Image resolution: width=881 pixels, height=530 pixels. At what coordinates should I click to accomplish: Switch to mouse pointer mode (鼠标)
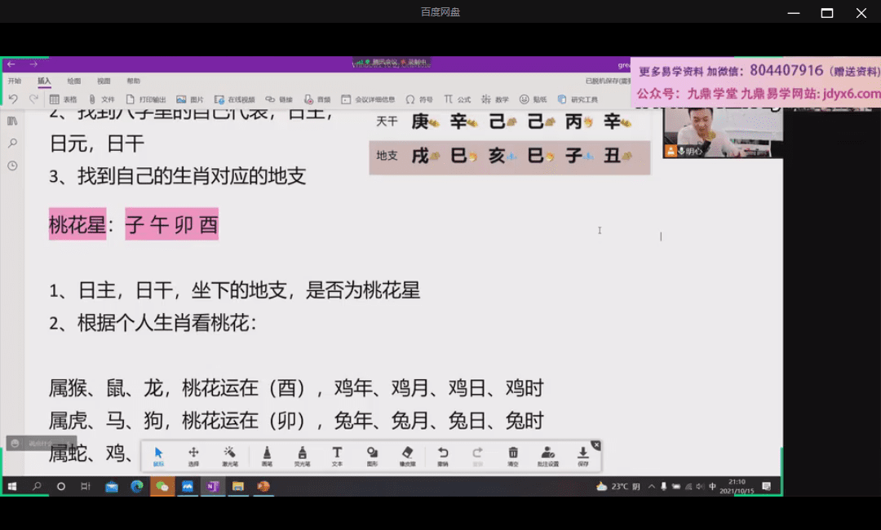pyautogui.click(x=159, y=455)
